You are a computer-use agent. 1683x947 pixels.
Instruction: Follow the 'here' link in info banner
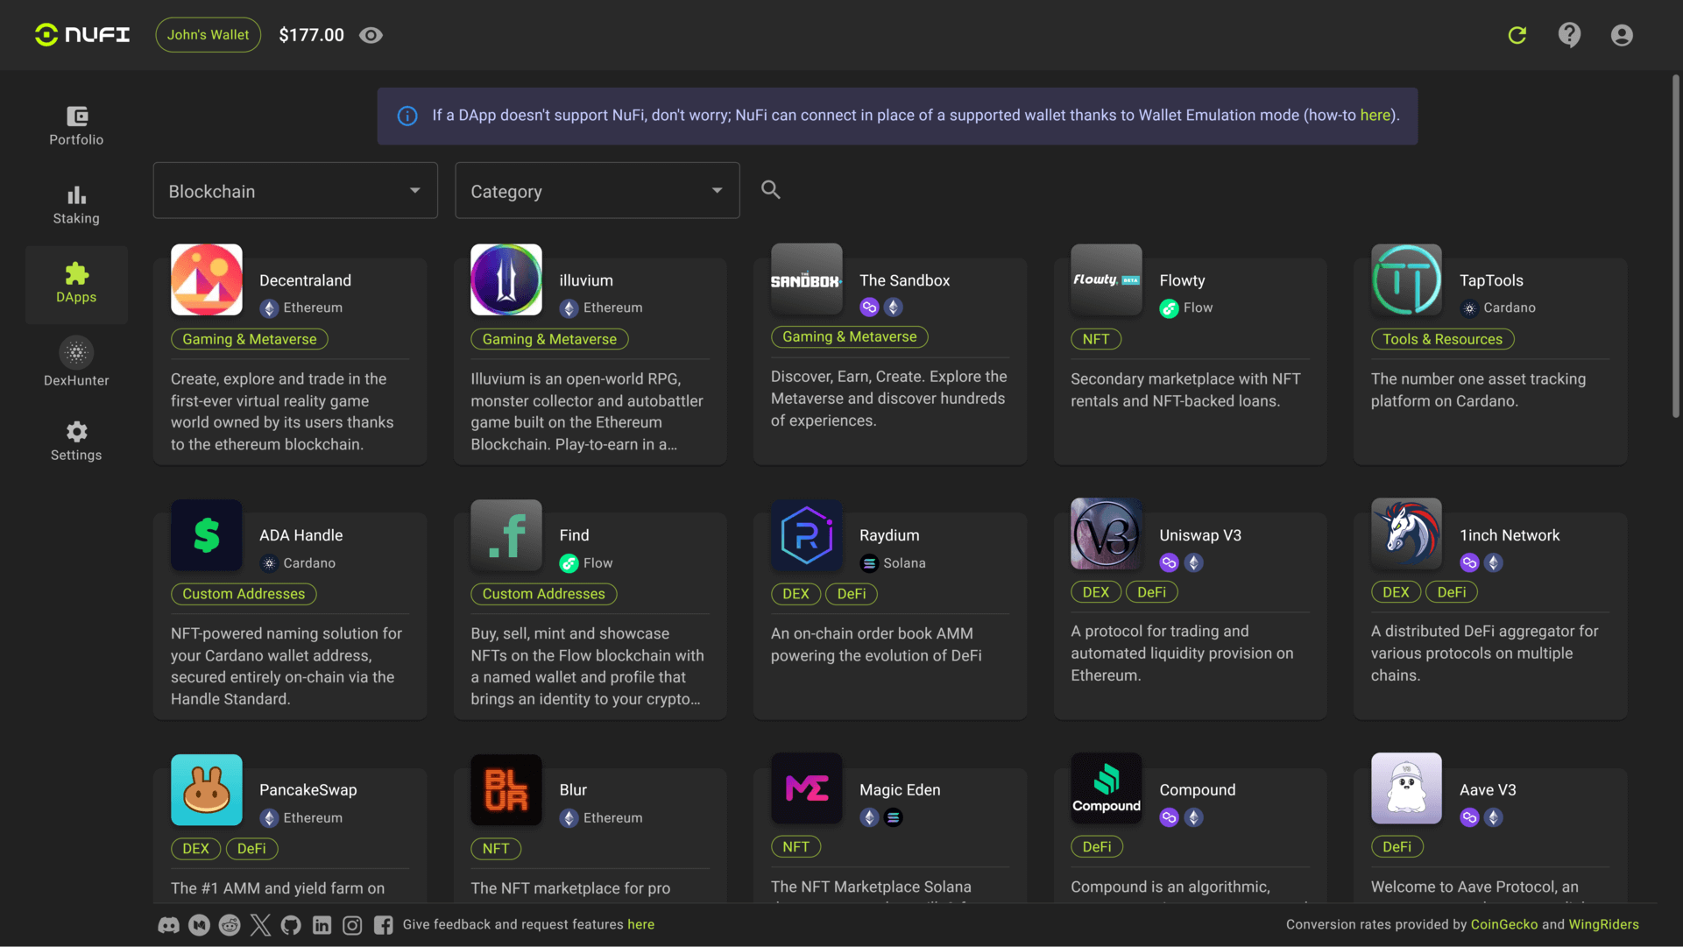pyautogui.click(x=1375, y=115)
